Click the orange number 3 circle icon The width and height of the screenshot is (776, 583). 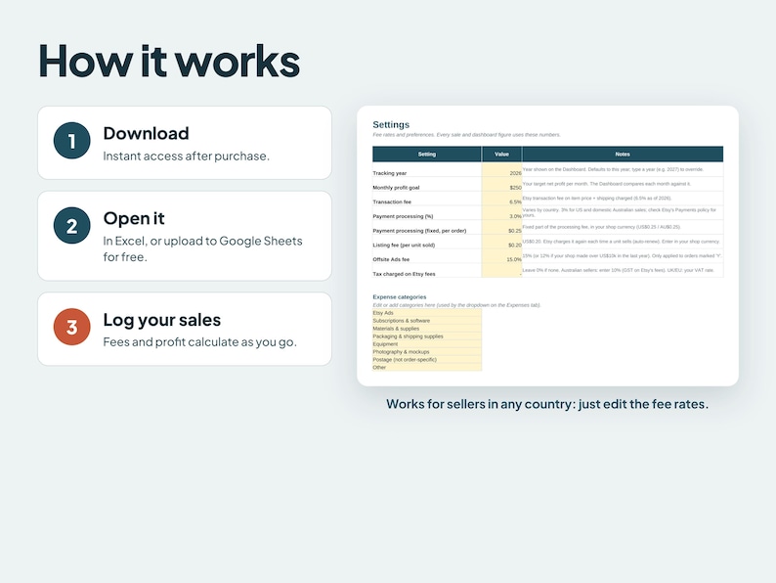[x=71, y=327]
